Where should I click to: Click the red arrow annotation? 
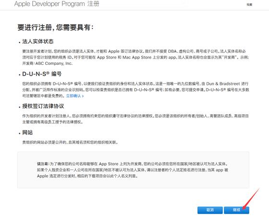(x=251, y=199)
